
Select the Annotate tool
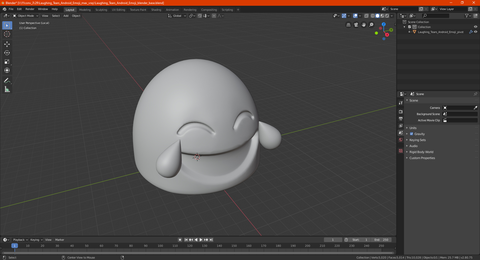(x=7, y=80)
